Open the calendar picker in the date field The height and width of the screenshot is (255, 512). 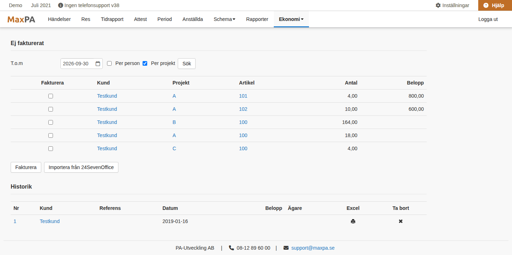pyautogui.click(x=98, y=64)
